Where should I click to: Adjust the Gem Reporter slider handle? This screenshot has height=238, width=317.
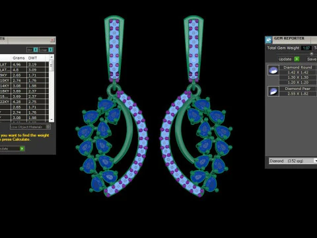coord(311,54)
